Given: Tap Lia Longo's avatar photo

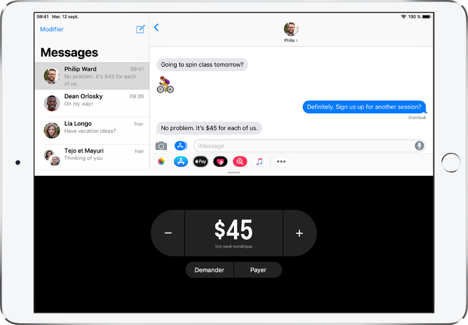Looking at the screenshot, I should pos(52,130).
